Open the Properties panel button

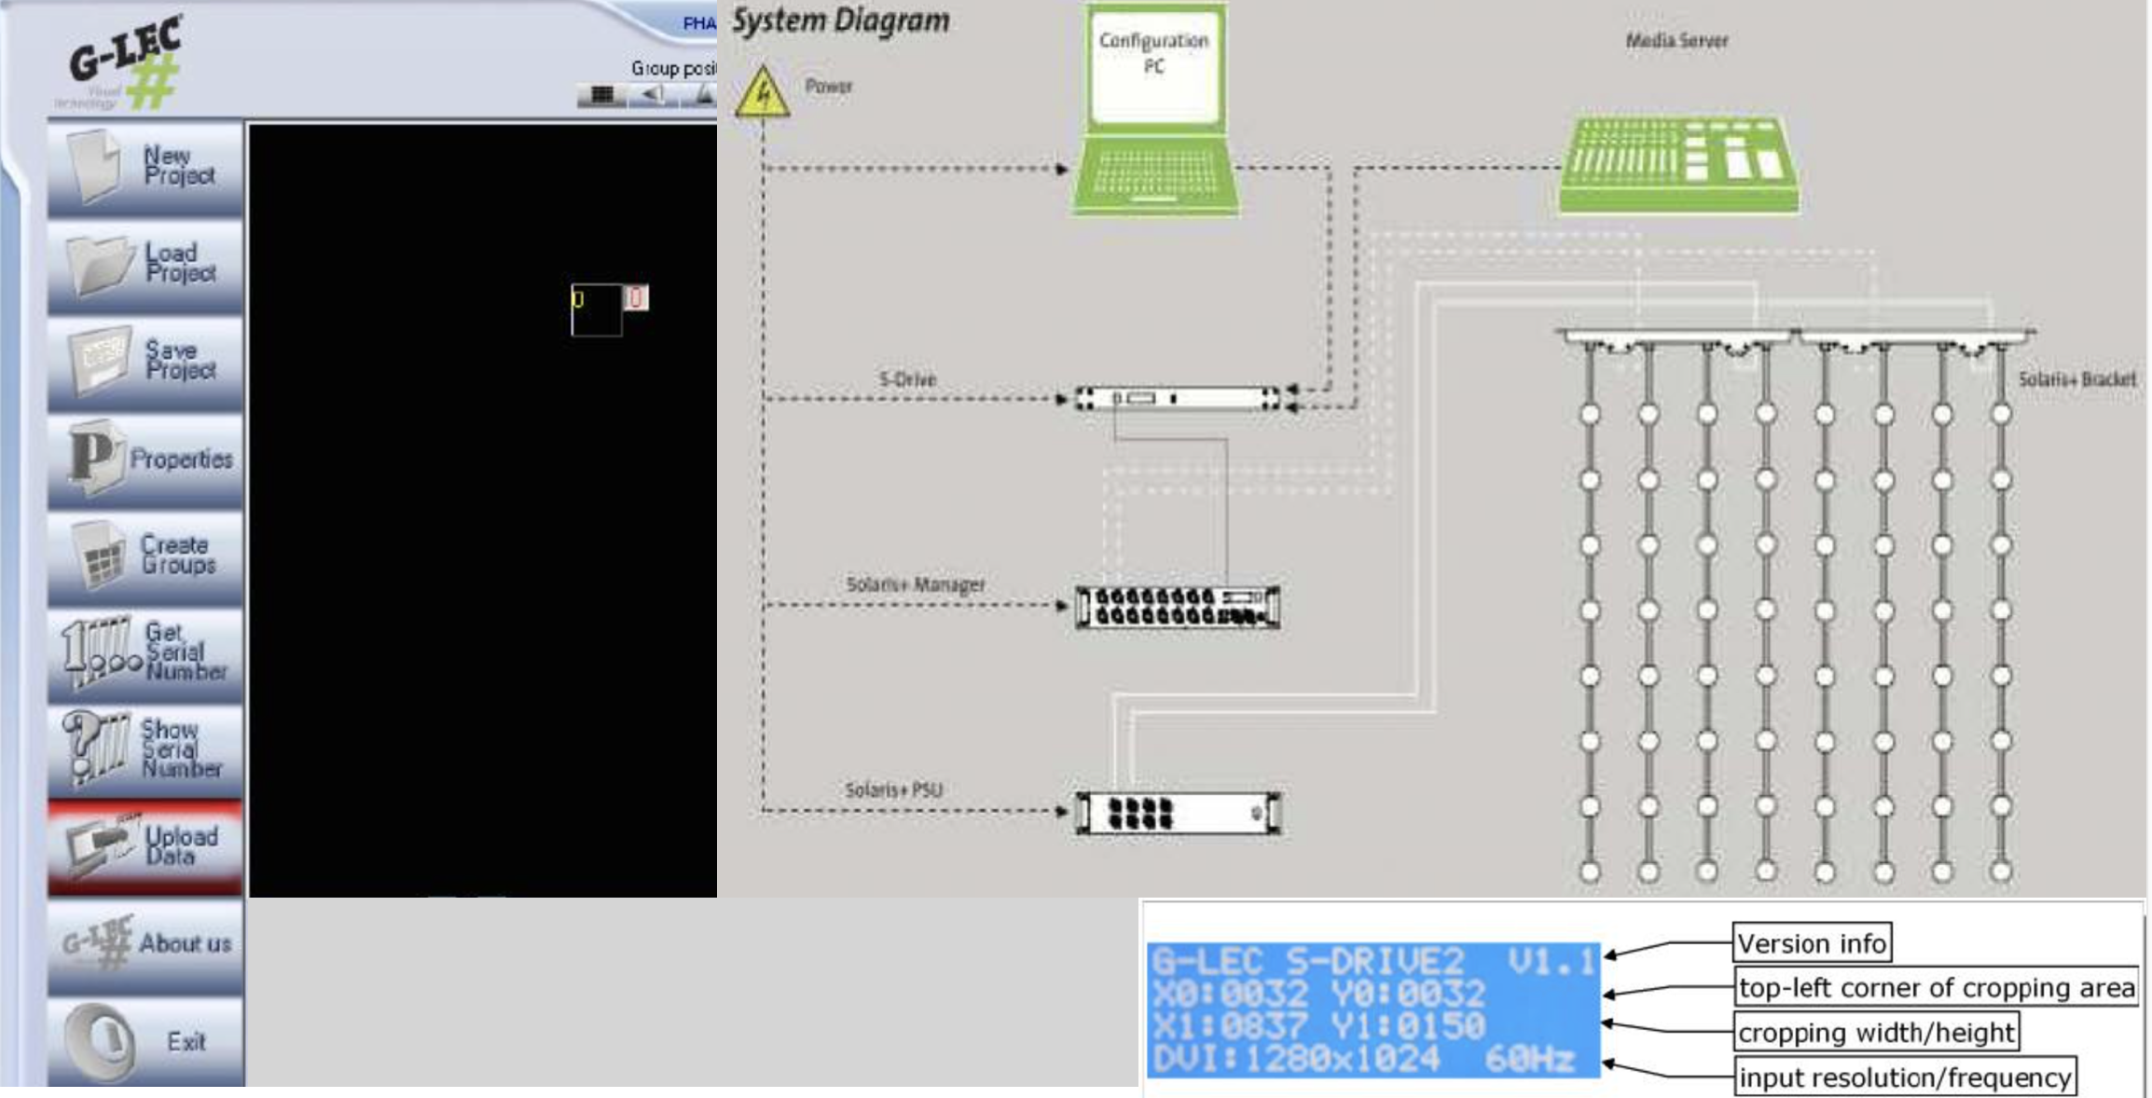(145, 459)
